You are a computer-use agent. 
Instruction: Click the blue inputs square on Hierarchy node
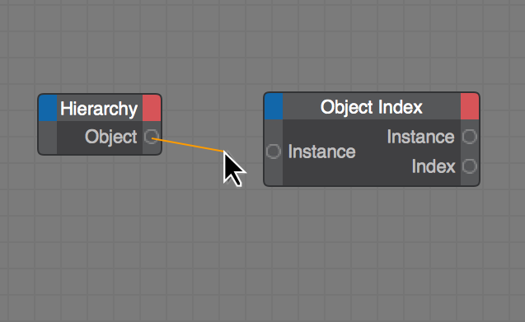tap(48, 108)
